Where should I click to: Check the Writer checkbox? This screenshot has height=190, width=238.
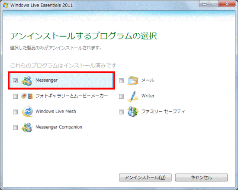click(x=121, y=96)
